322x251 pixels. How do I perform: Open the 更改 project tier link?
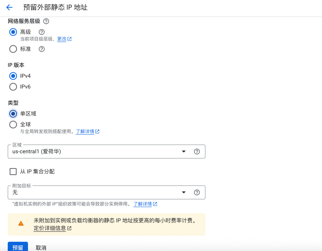[x=62, y=39]
